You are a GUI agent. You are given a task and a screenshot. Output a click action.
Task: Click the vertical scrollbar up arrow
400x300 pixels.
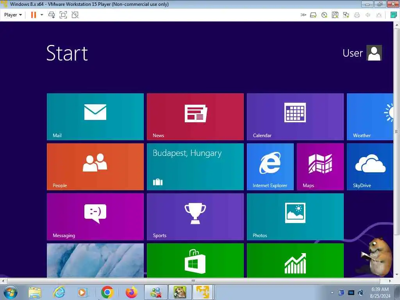coord(396,25)
